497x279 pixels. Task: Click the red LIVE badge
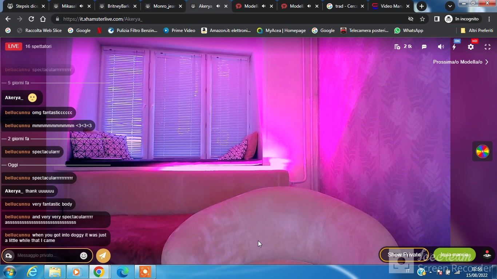[x=13, y=46]
